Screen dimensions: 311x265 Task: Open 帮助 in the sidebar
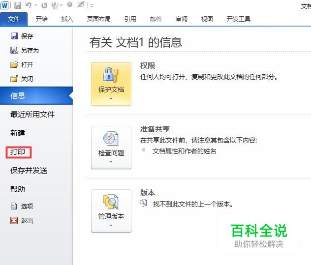tap(18, 189)
